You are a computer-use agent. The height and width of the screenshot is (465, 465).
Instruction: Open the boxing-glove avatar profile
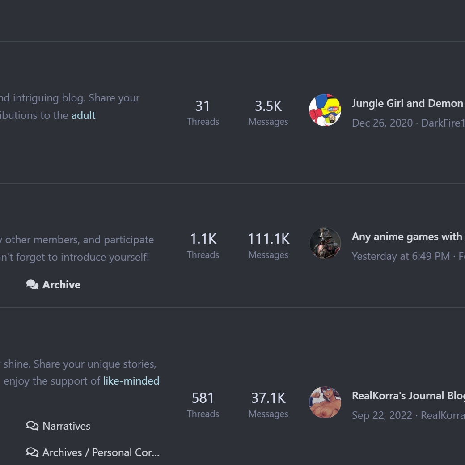(325, 110)
